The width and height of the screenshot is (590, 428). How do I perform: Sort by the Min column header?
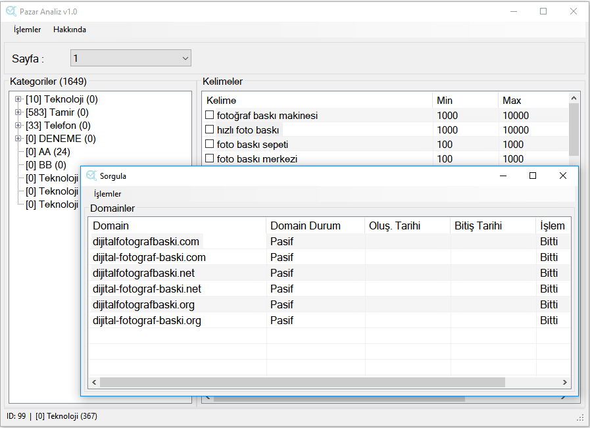pyautogui.click(x=466, y=101)
